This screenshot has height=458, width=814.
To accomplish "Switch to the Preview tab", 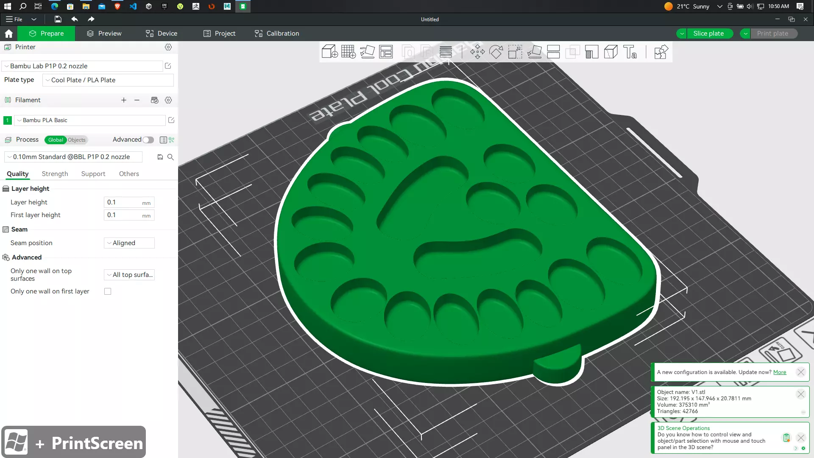I will pyautogui.click(x=104, y=34).
